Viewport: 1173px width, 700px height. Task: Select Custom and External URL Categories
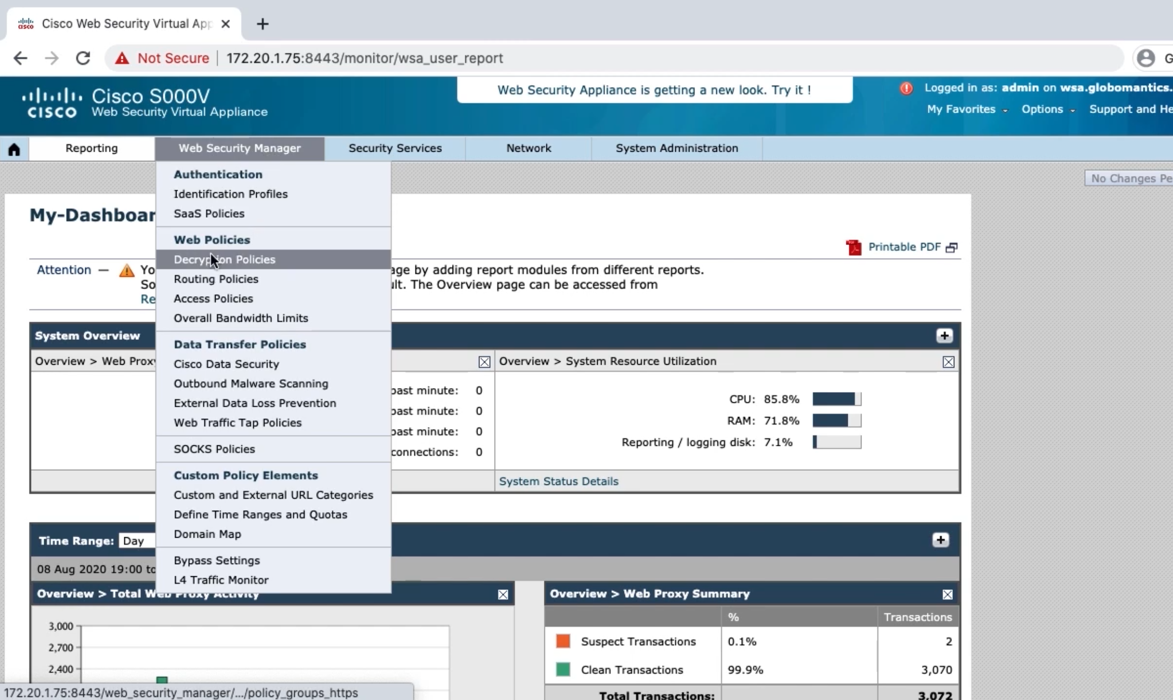(273, 495)
